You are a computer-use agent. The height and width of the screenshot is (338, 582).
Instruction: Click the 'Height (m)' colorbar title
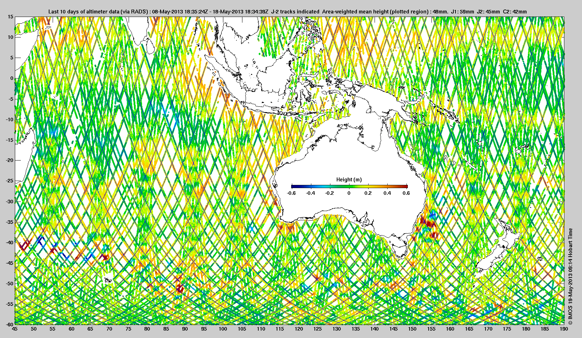click(349, 180)
